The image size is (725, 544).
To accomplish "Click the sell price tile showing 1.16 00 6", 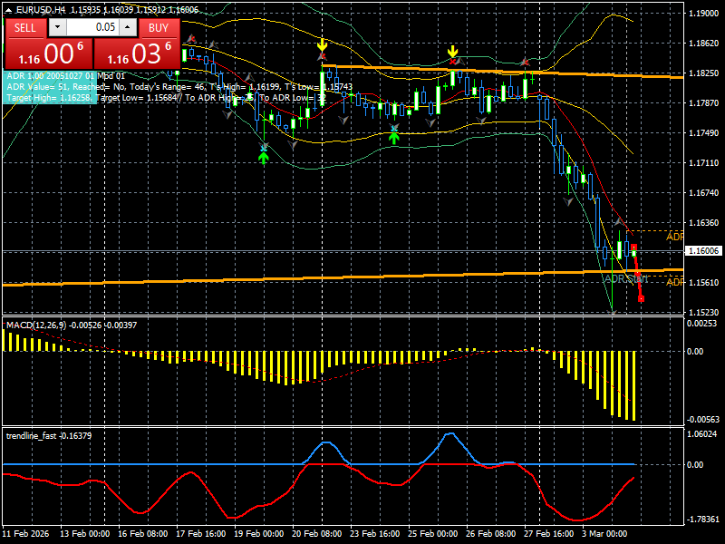I will click(x=49, y=53).
